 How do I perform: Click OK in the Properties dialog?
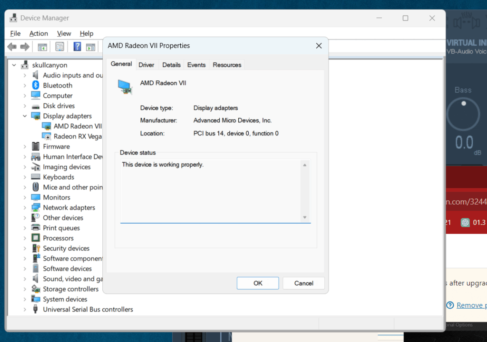point(258,283)
